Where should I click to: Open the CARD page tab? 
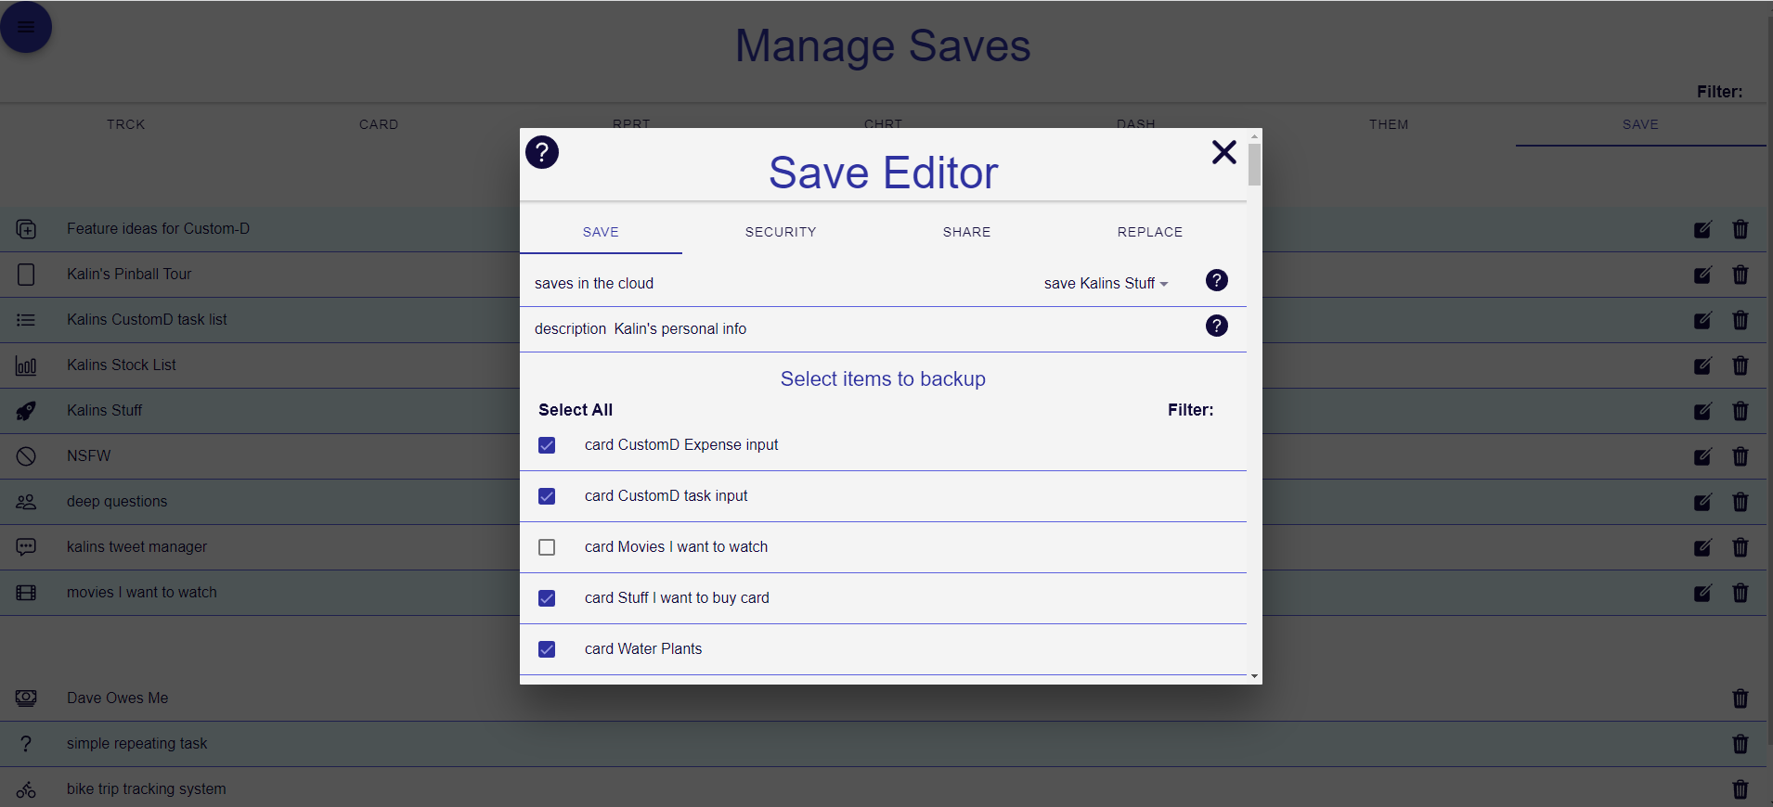coord(379,124)
